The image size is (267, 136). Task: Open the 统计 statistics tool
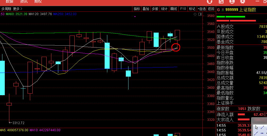click(x=164, y=9)
